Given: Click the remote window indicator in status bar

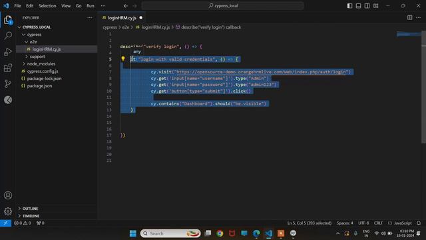Looking at the screenshot, I should (5, 223).
